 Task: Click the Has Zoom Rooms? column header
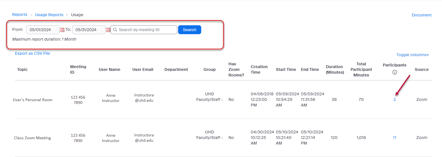[236, 69]
